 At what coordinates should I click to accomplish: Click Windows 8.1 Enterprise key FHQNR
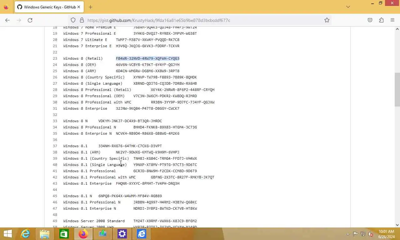[147, 183]
